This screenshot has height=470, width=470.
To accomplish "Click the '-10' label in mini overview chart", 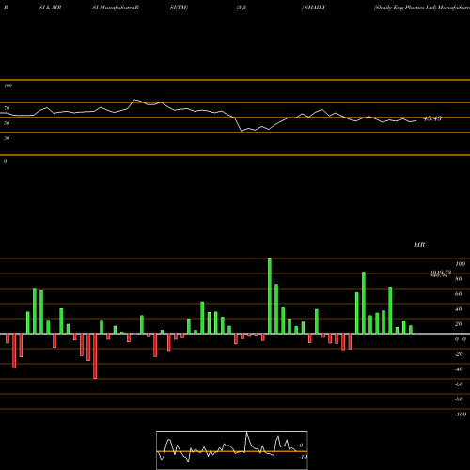I will (303, 457).
